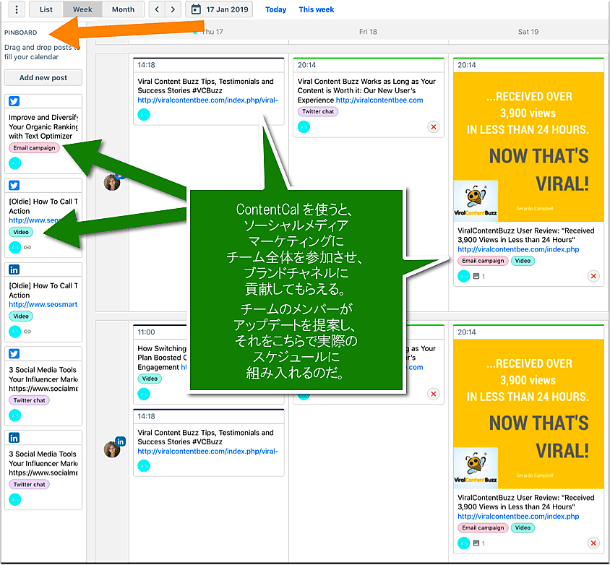Click LinkedIn icon on pinboard Oldie card

(14, 269)
